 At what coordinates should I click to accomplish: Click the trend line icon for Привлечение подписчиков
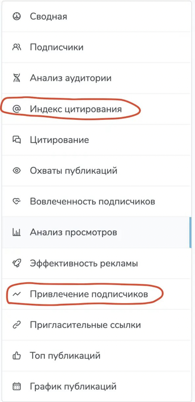point(17,294)
